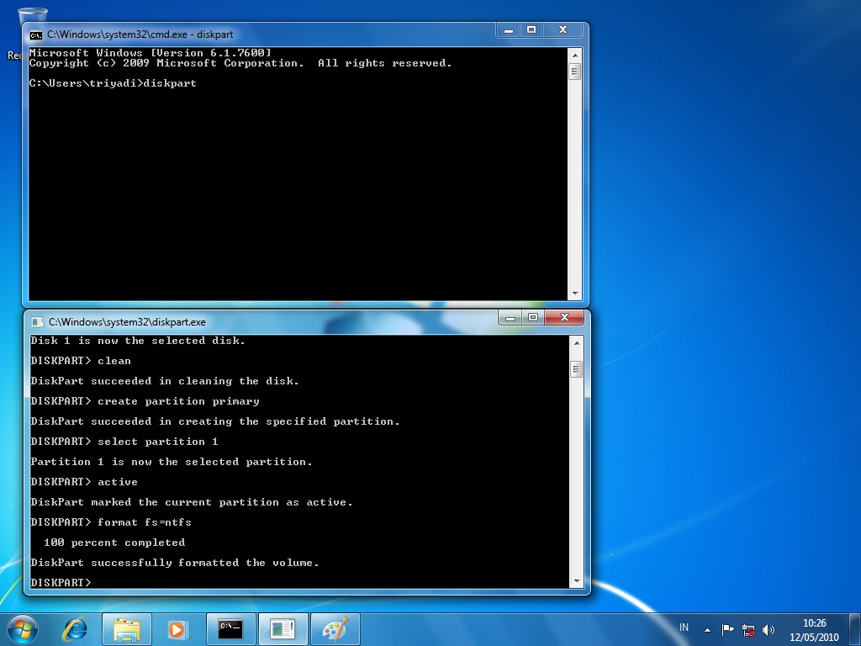Click the cmd.exe - diskpart title text

point(140,34)
